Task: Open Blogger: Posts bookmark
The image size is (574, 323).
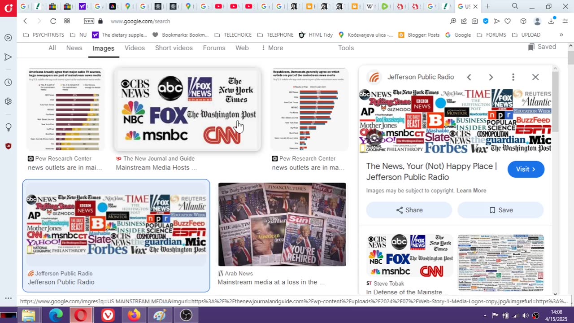Action: 419,35
